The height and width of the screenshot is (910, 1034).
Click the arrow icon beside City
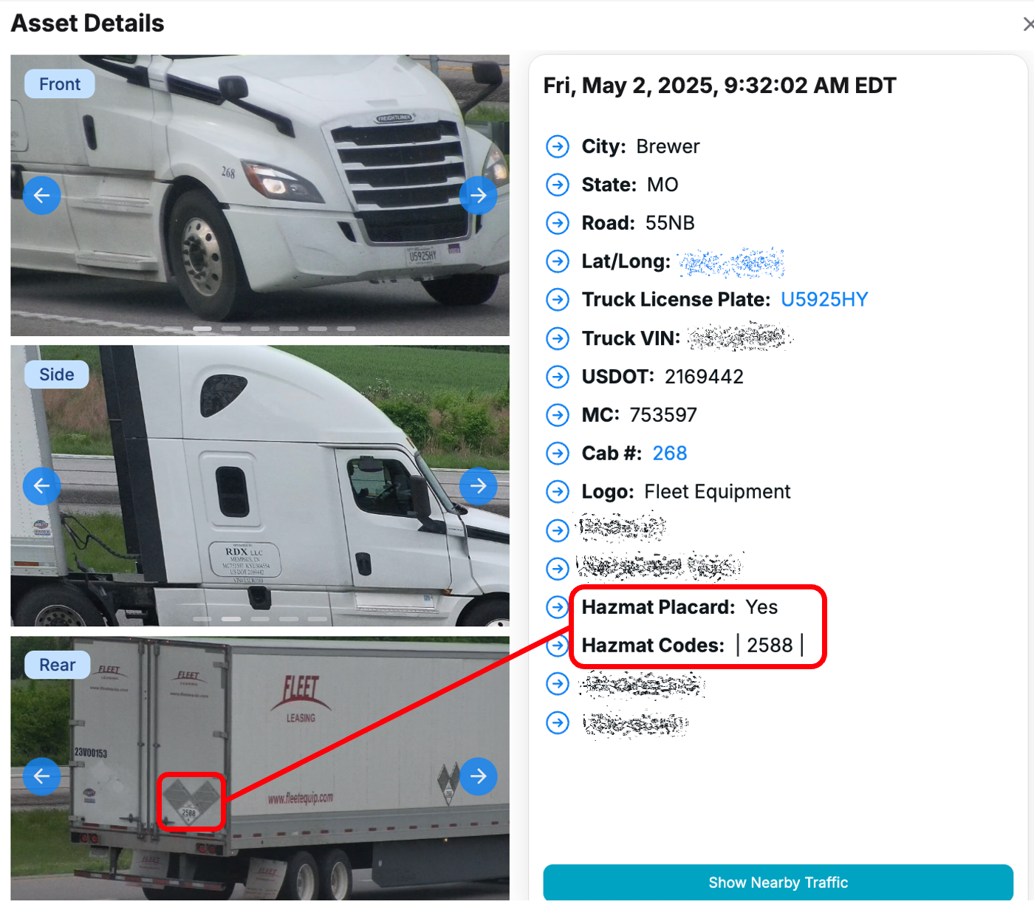pyautogui.click(x=558, y=146)
